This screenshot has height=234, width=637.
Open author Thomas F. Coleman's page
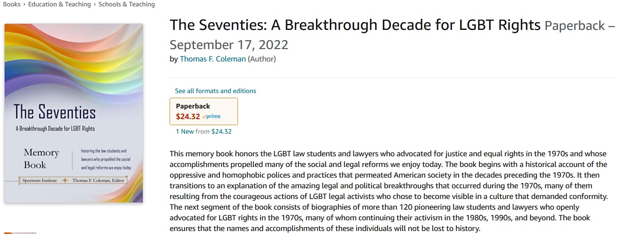click(x=213, y=59)
